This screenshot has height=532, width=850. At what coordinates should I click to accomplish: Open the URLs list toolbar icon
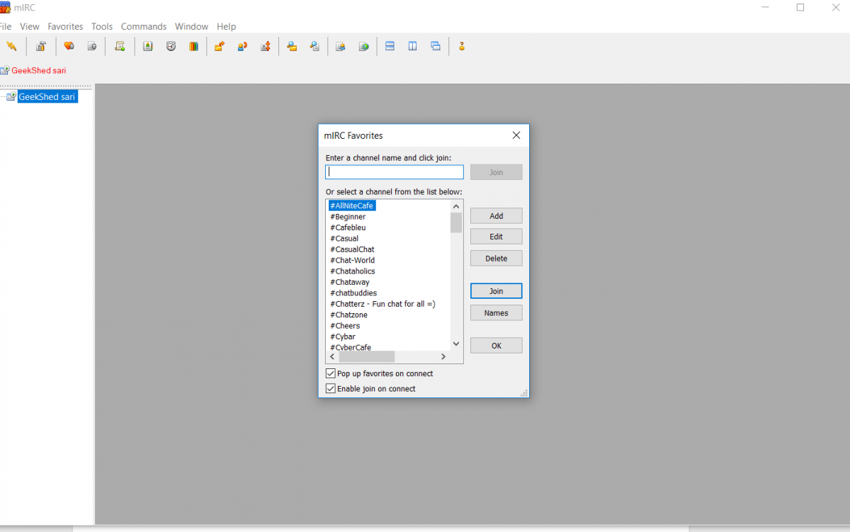click(363, 47)
